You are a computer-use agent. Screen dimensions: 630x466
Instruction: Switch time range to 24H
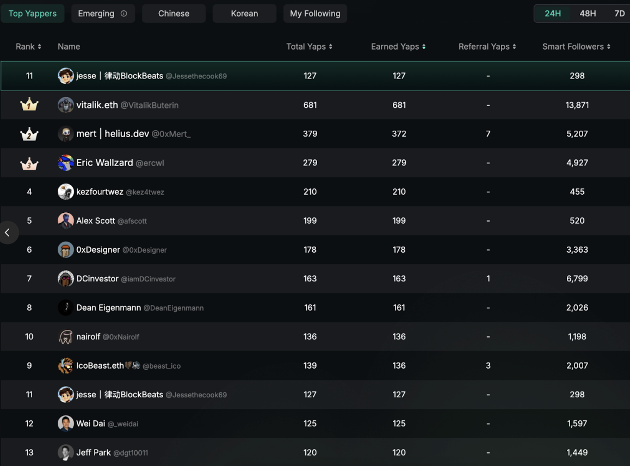coord(552,14)
